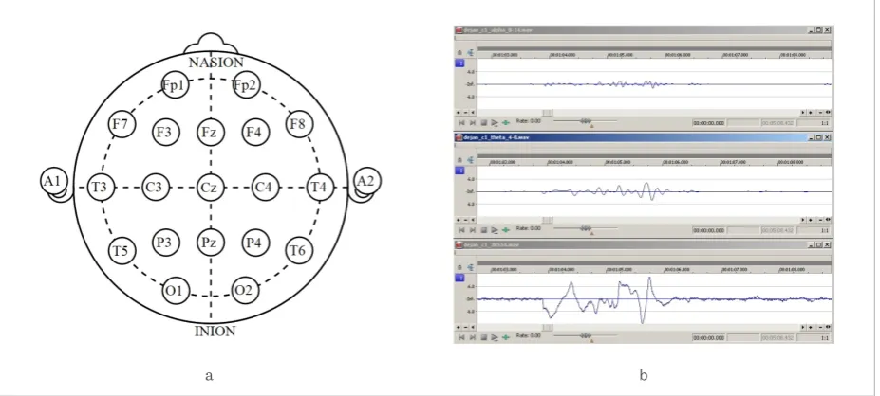Toggle channel 1 button in raw signal window
The height and width of the screenshot is (396, 880).
tap(459, 278)
